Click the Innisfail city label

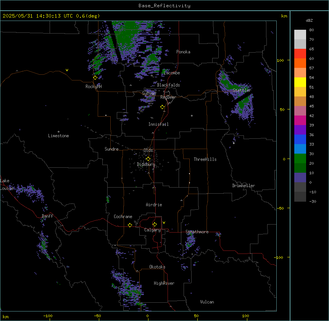click(x=158, y=124)
